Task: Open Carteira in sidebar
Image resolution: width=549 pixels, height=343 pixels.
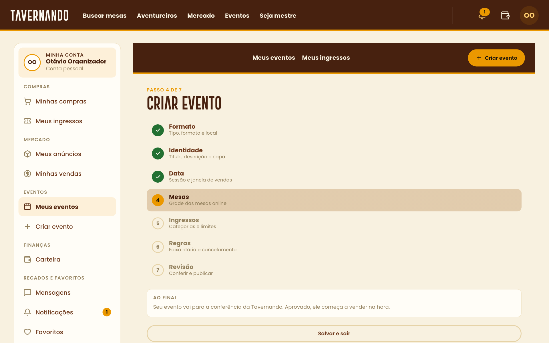Action: [67, 260]
